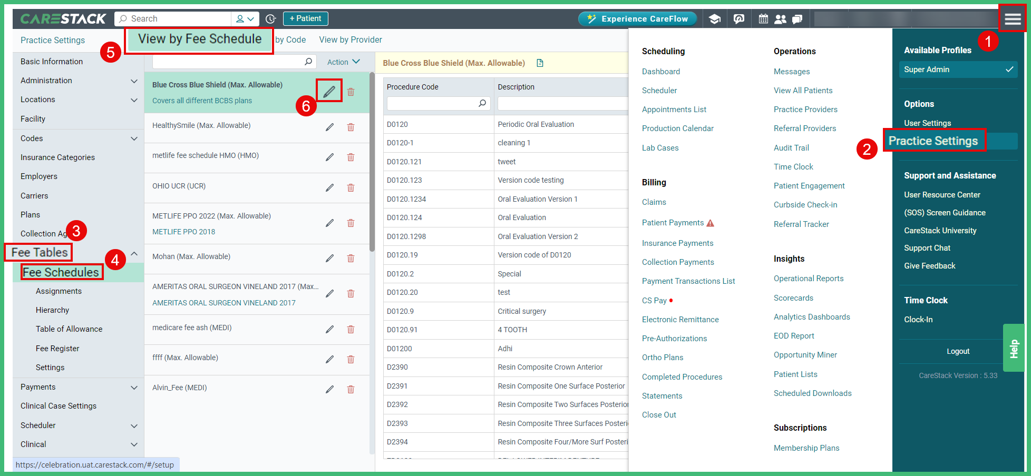Select procedure code D0120.123 row
1031x476 pixels.
click(506, 180)
